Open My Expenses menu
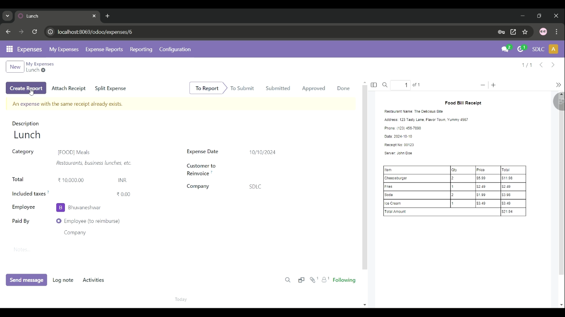 click(x=64, y=49)
